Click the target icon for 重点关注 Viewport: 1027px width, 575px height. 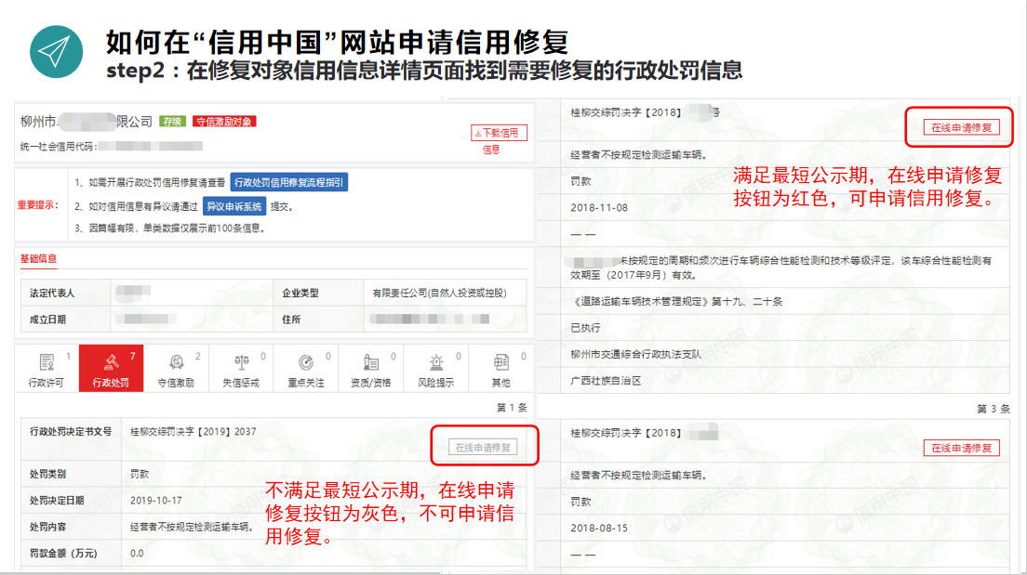(x=306, y=361)
